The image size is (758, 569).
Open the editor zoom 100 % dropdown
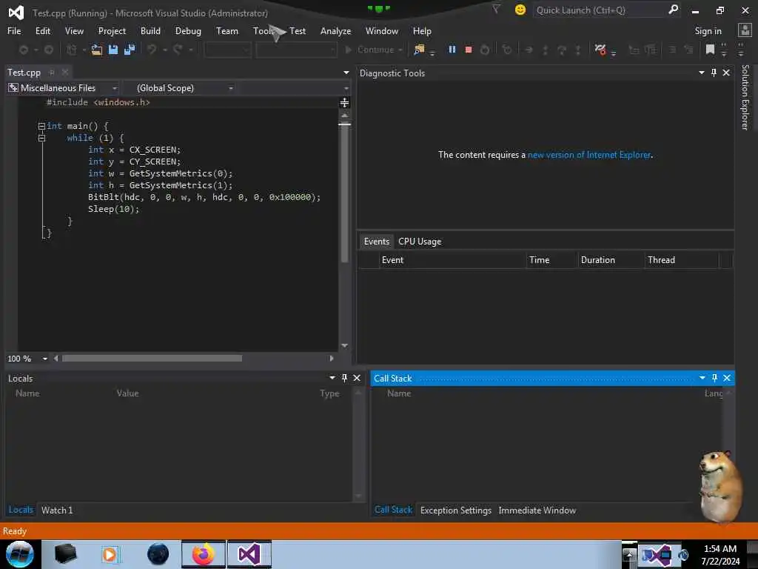(45, 359)
